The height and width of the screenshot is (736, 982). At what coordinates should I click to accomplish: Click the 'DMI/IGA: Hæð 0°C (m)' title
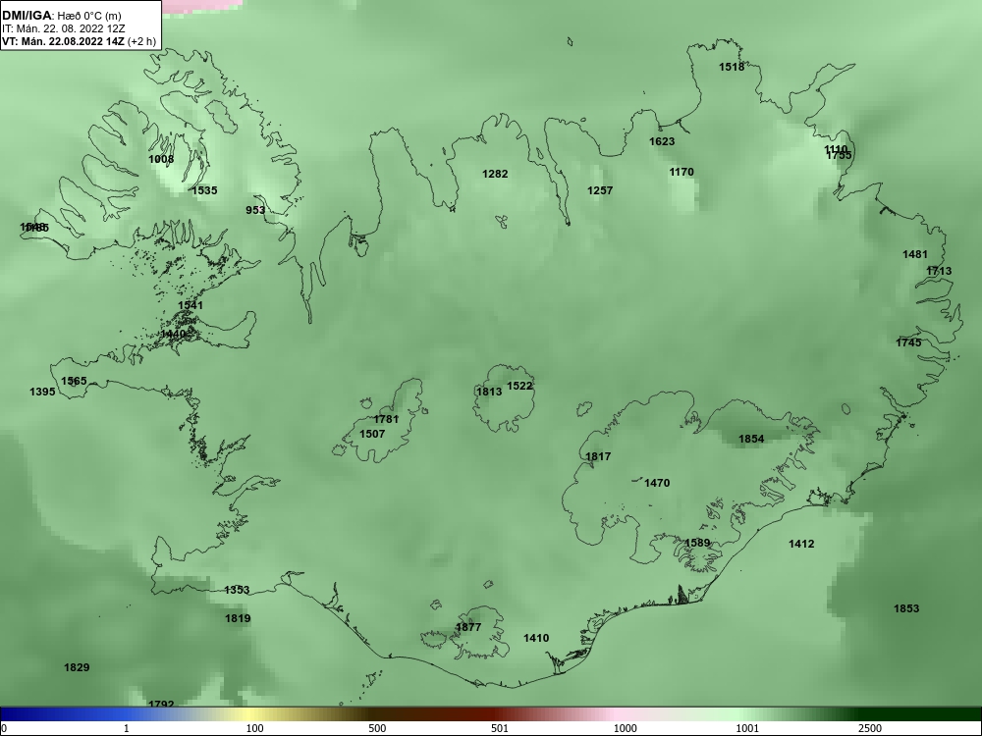click(x=61, y=16)
